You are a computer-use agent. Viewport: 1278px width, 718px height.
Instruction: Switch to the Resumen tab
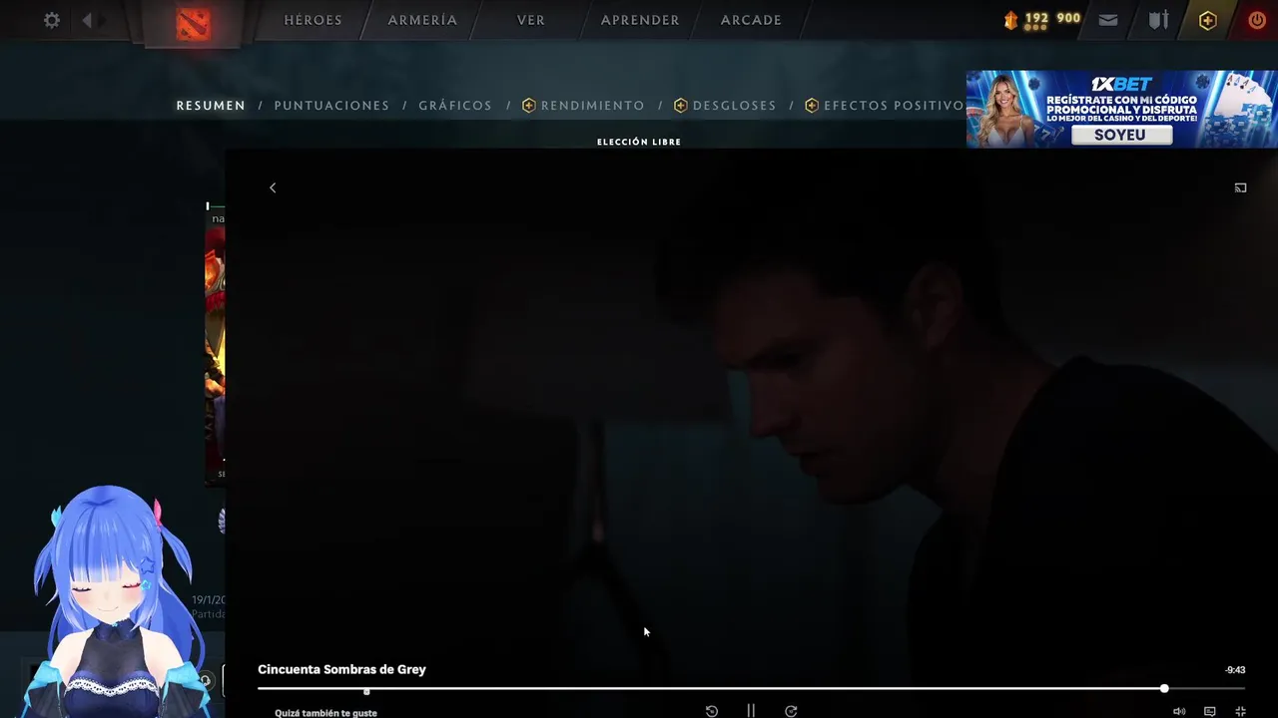[211, 106]
